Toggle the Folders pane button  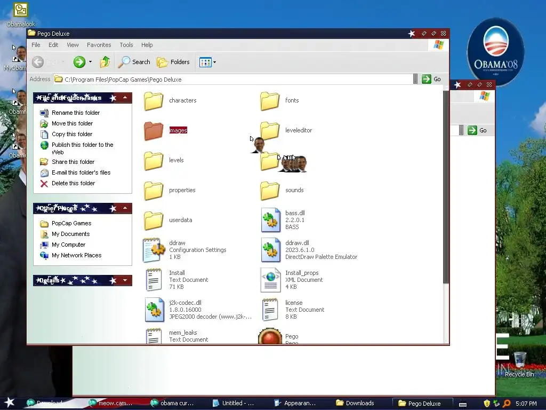point(173,62)
